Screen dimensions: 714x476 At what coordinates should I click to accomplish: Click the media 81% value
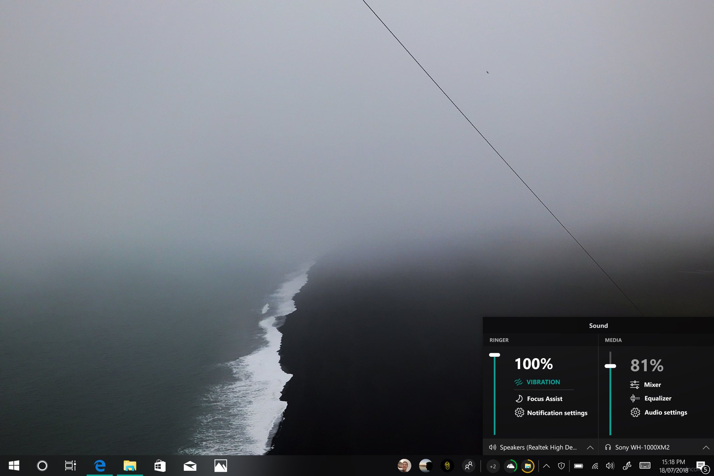[x=647, y=365]
